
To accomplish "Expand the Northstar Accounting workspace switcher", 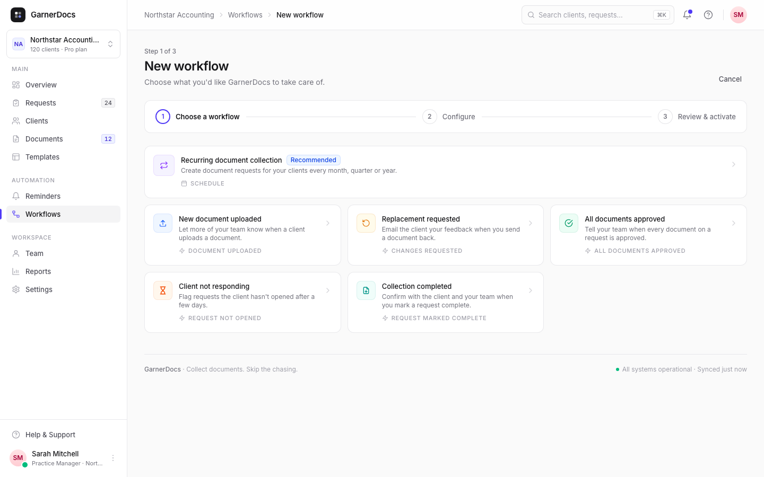I will (x=63, y=44).
